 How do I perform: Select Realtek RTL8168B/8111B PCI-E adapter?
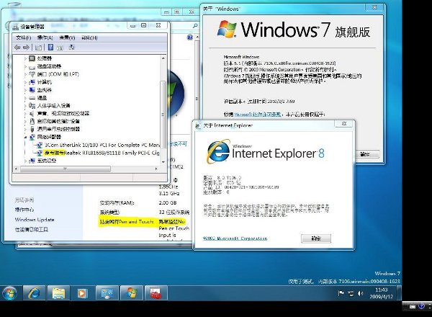coord(98,153)
